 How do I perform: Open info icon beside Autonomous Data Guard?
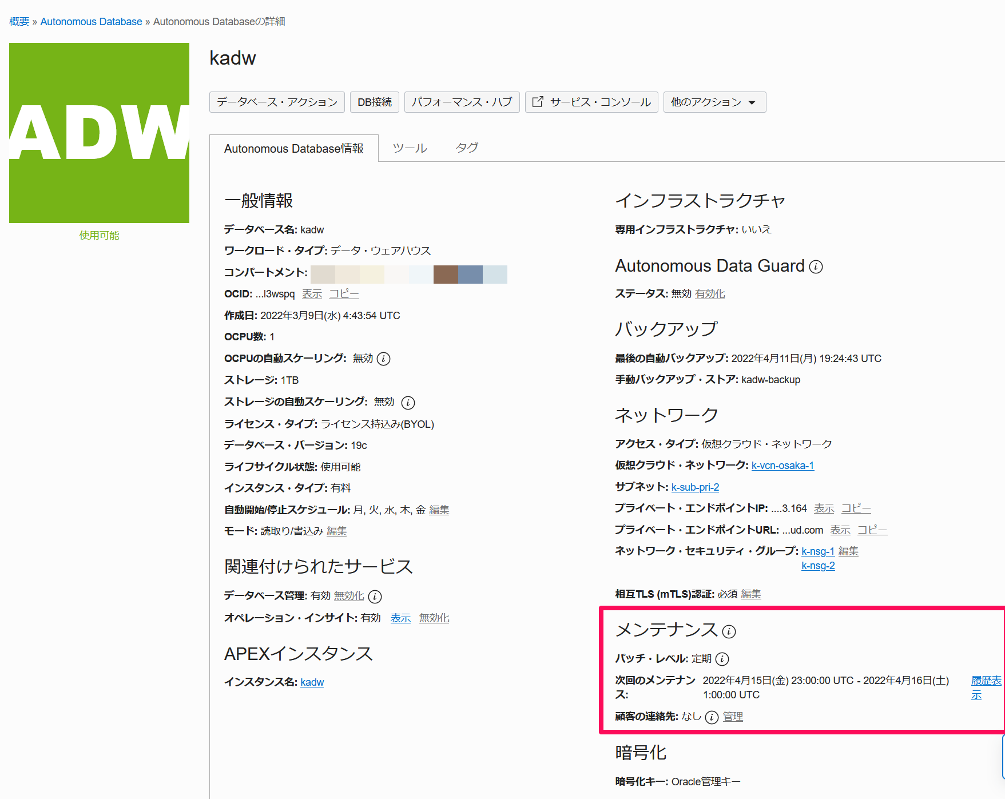816,267
